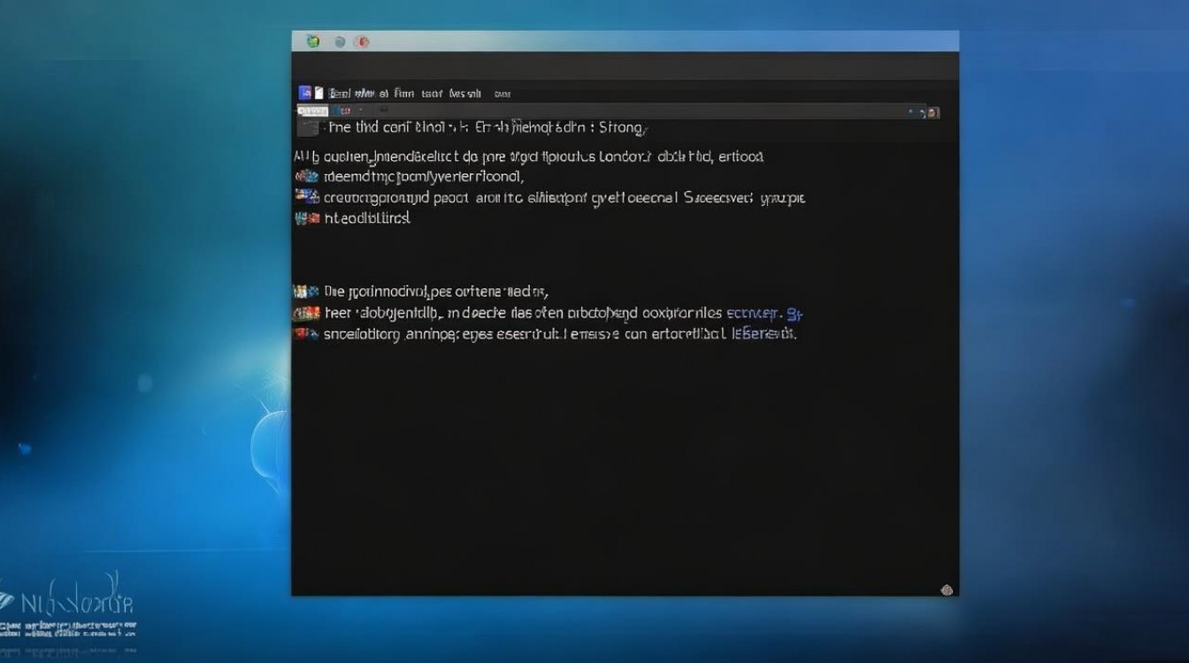Viewport: 1189px width, 663px height.
Task: Click the icon at the grey bar's right end
Action: click(932, 112)
